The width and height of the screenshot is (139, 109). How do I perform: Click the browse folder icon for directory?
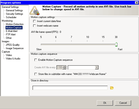pyautogui.click(x=112, y=88)
